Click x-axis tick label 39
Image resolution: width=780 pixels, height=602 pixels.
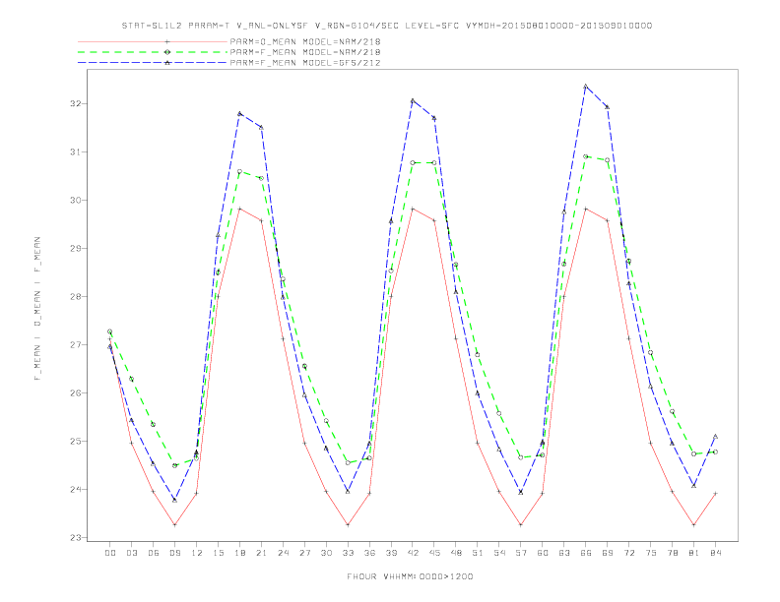click(391, 553)
